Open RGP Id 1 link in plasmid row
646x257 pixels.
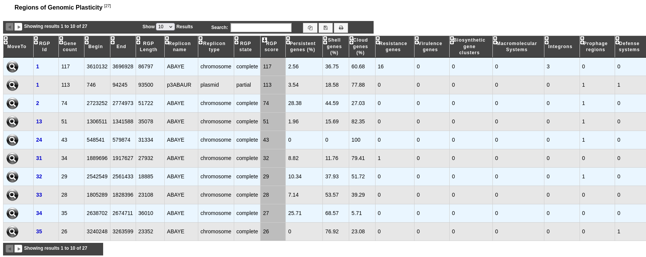point(37,85)
